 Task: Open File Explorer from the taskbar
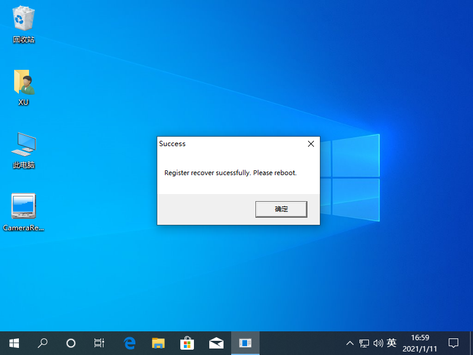tap(158, 343)
